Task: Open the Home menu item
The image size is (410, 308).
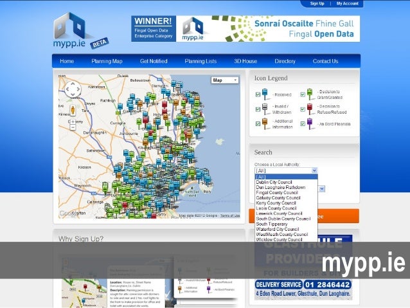Action: 67,61
